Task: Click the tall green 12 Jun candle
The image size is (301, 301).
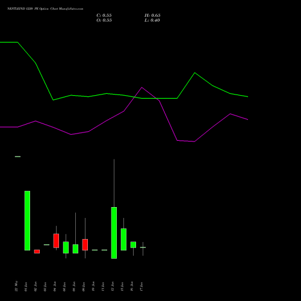Action: pos(114,233)
